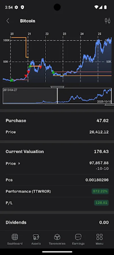Tap the 2025-10-10 end date label

tap(104, 102)
